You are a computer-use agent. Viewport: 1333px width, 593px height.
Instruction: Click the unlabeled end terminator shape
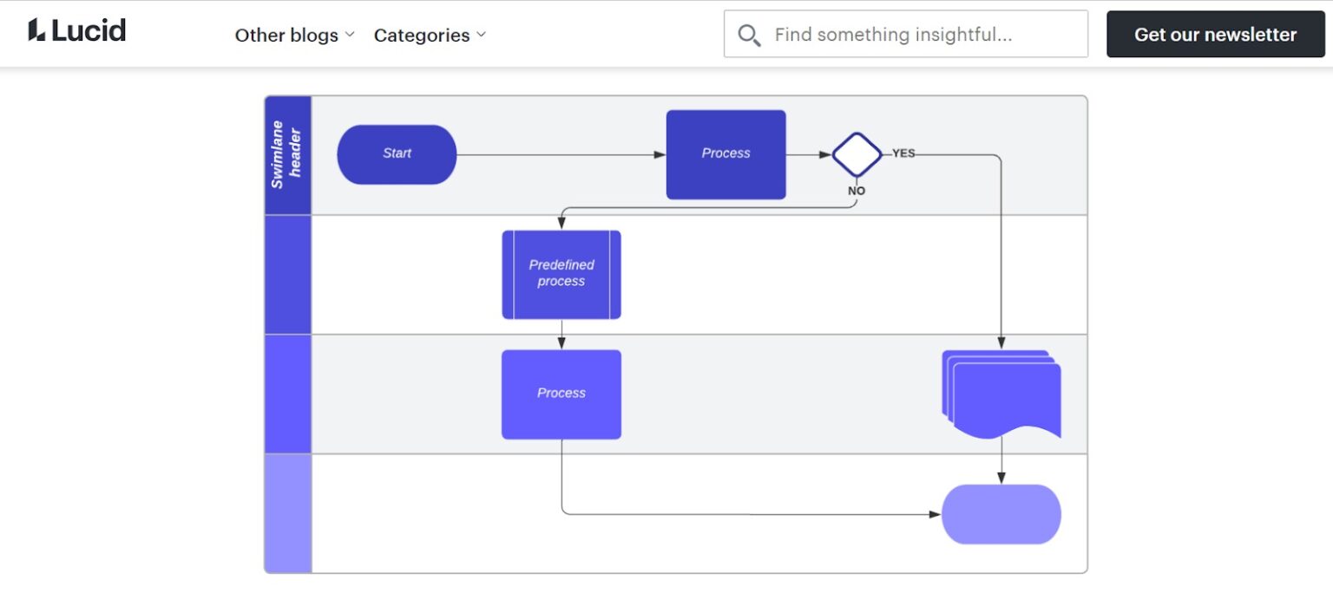(x=1001, y=514)
